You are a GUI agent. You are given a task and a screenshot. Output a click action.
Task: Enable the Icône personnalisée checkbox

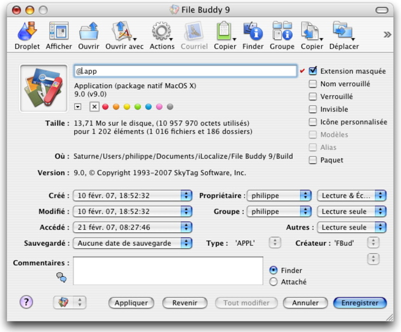coord(313,122)
